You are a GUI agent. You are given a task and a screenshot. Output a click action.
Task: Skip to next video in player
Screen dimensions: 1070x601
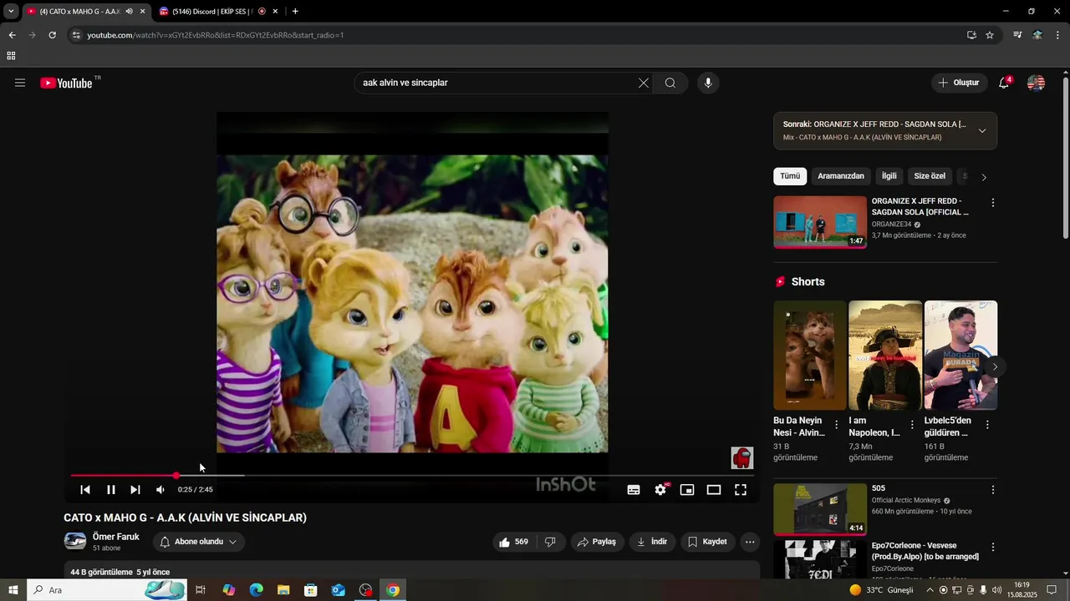(x=135, y=490)
